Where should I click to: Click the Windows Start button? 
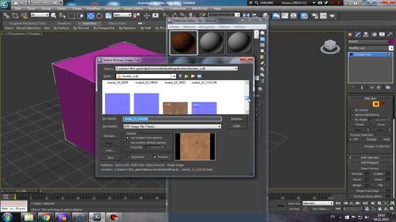tap(7, 217)
